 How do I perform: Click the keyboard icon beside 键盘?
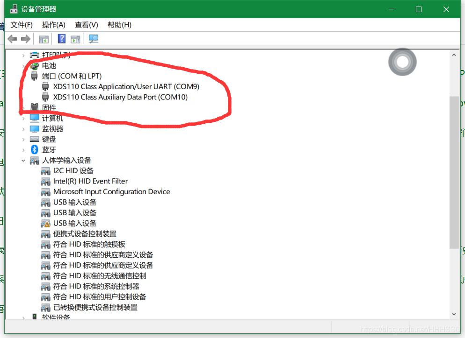coord(35,139)
